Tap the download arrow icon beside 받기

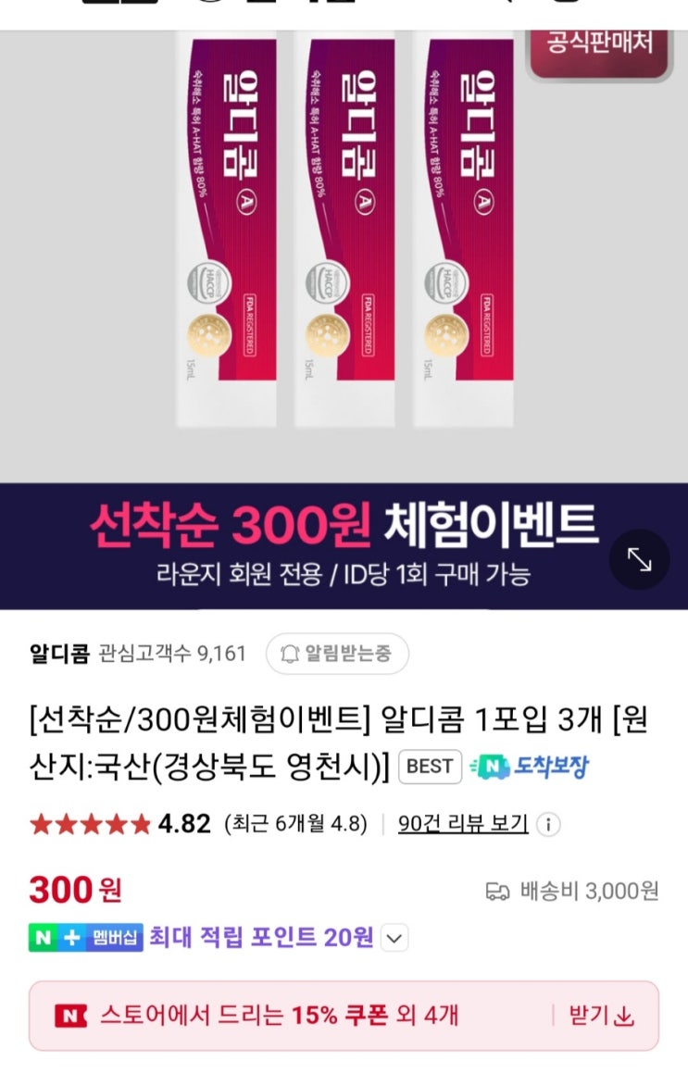(625, 1017)
